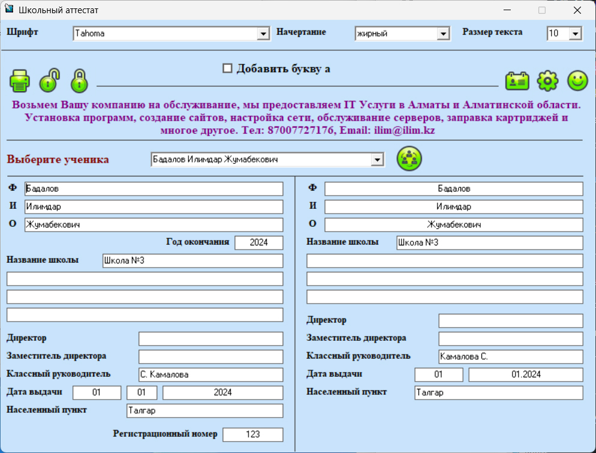This screenshot has width=596, height=453.
Task: Open the 'Выберите ученика' student dropdown
Action: pyautogui.click(x=377, y=160)
